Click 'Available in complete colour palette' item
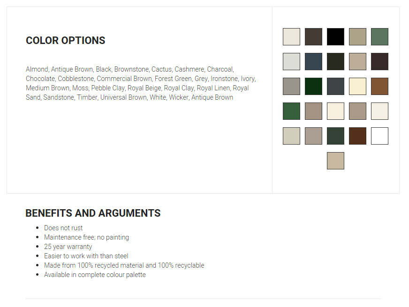 pos(95,275)
